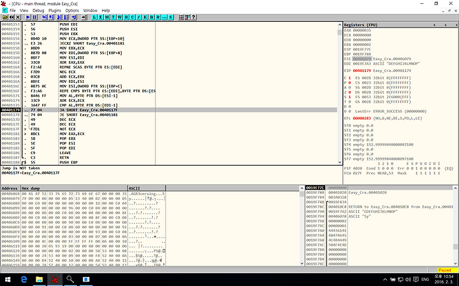This screenshot has width=459, height=286.
Task: Open Memory map with M button
Action: 107,17
